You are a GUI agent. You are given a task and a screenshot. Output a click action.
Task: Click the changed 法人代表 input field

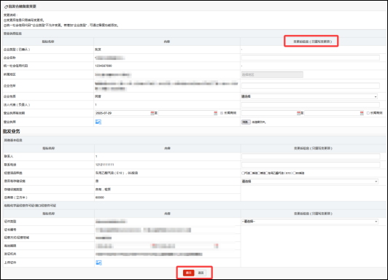(310, 104)
